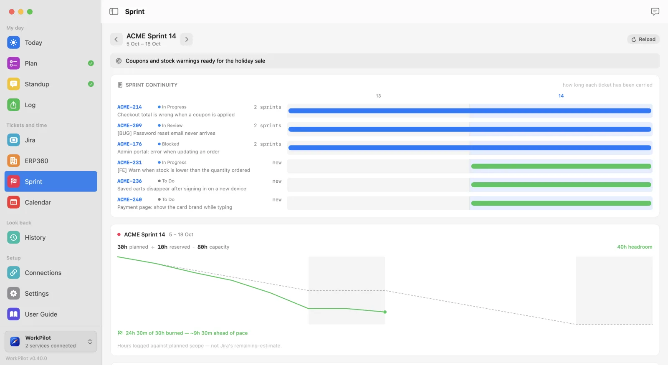Click the '24h 30m of 30h burned' text
Screen dimensions: 668x365
pyautogui.click(x=154, y=333)
